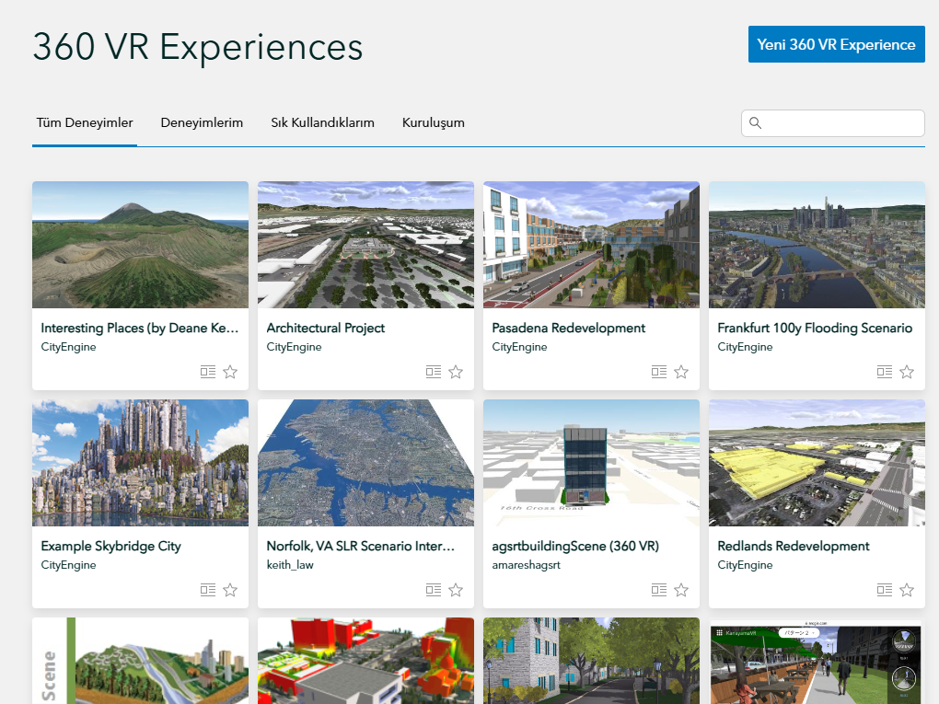Star the agsrtbuildingScene (360 VR) experience

point(681,590)
